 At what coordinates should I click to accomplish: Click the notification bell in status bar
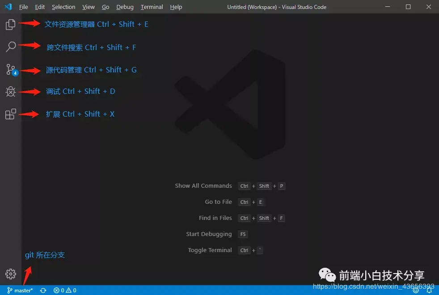pos(429,290)
